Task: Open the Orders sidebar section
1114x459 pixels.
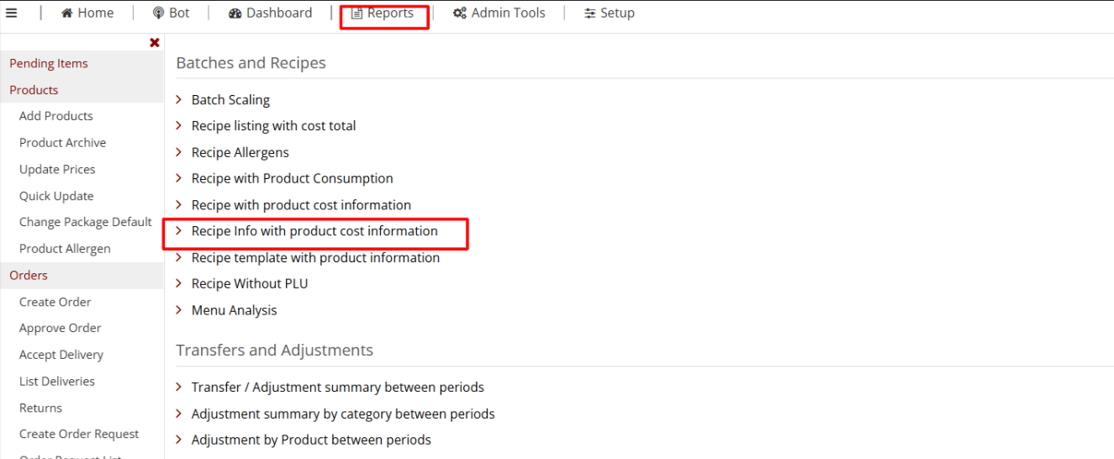Action: pos(29,275)
